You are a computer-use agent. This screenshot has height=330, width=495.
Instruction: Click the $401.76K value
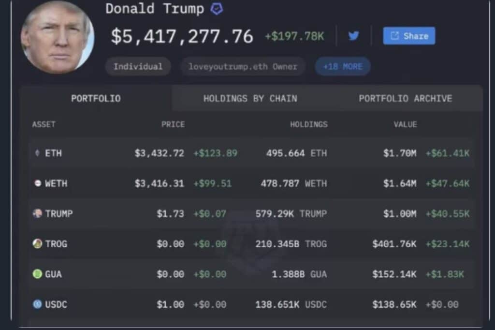pyautogui.click(x=394, y=244)
